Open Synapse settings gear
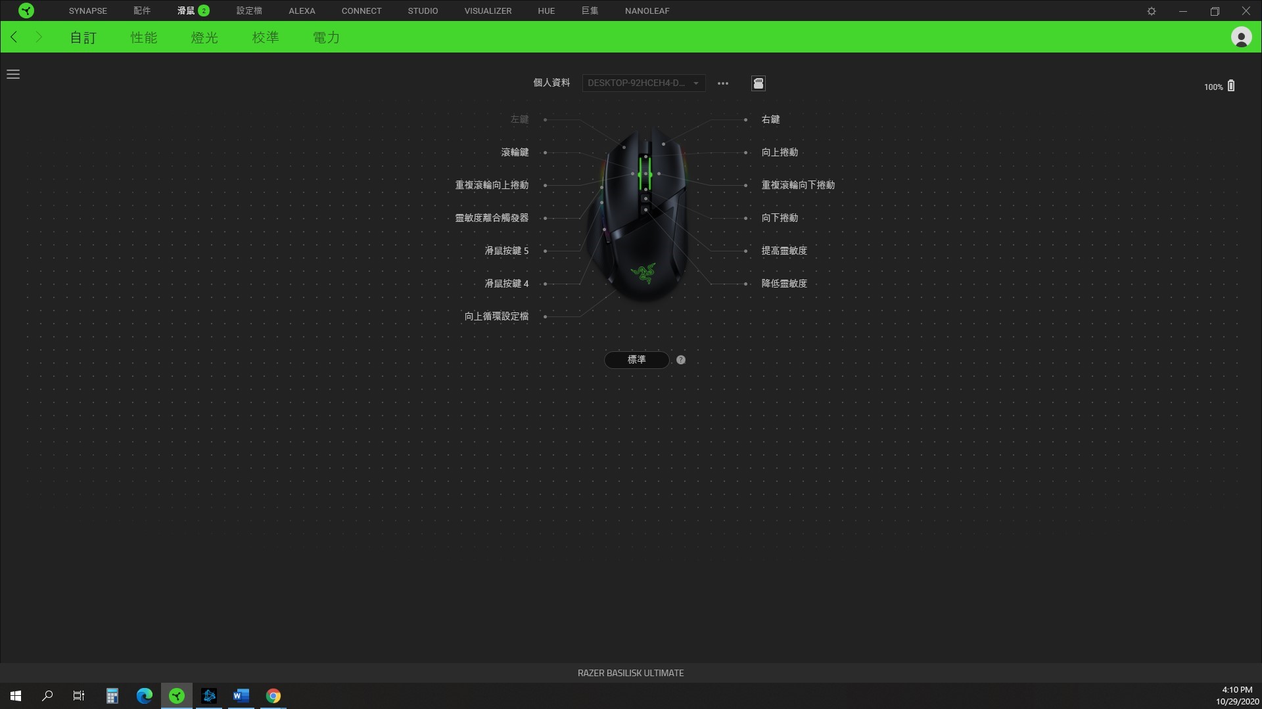Screen dimensions: 1262x709 click(x=1152, y=11)
